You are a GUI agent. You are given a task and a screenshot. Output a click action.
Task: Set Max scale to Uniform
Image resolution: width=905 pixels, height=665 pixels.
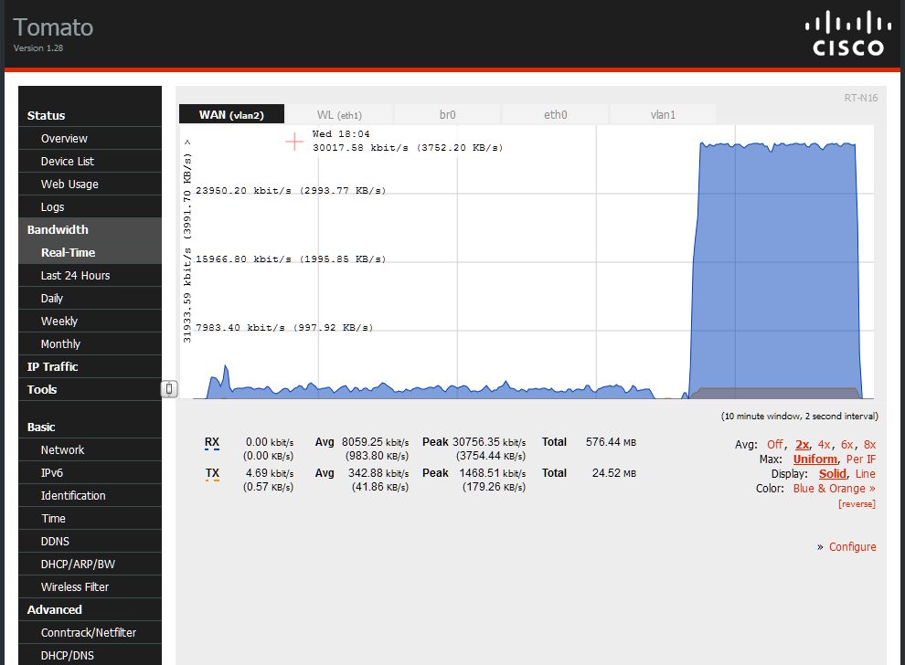pyautogui.click(x=815, y=459)
